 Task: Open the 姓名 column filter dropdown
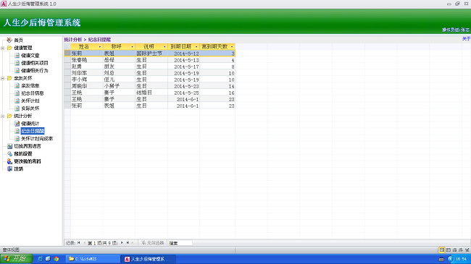point(100,47)
